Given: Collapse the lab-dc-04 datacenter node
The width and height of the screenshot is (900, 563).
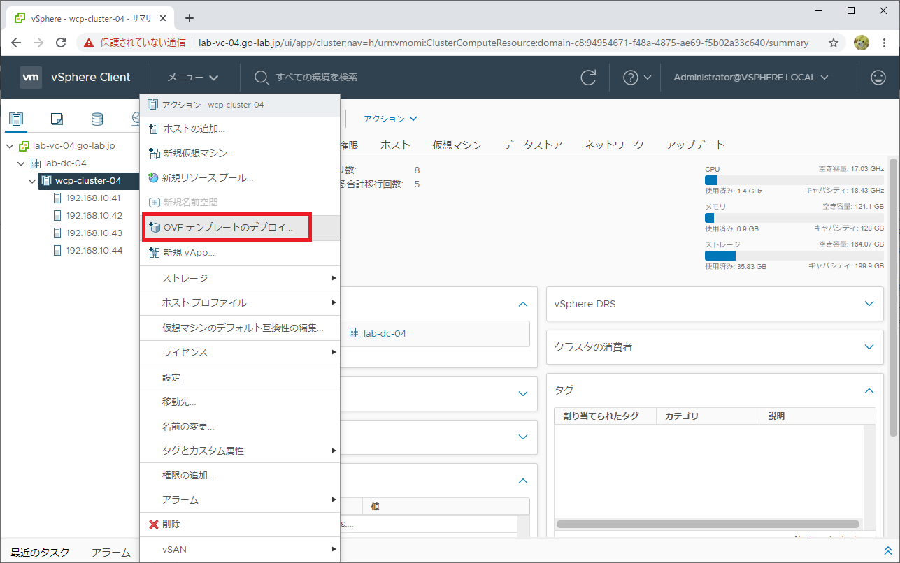Looking at the screenshot, I should [x=22, y=163].
